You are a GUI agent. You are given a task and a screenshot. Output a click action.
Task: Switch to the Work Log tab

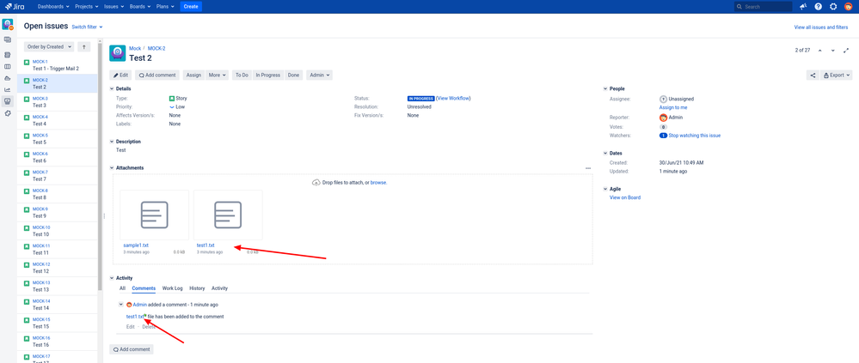click(173, 288)
